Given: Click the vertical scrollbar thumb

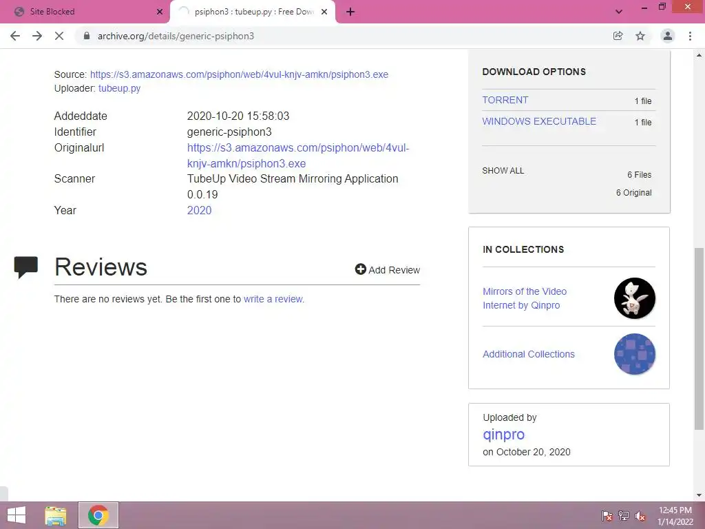Looking at the screenshot, I should click(x=699, y=338).
